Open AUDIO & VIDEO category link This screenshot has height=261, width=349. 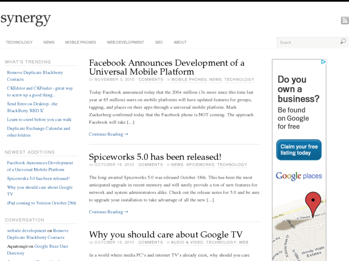coord(187,242)
